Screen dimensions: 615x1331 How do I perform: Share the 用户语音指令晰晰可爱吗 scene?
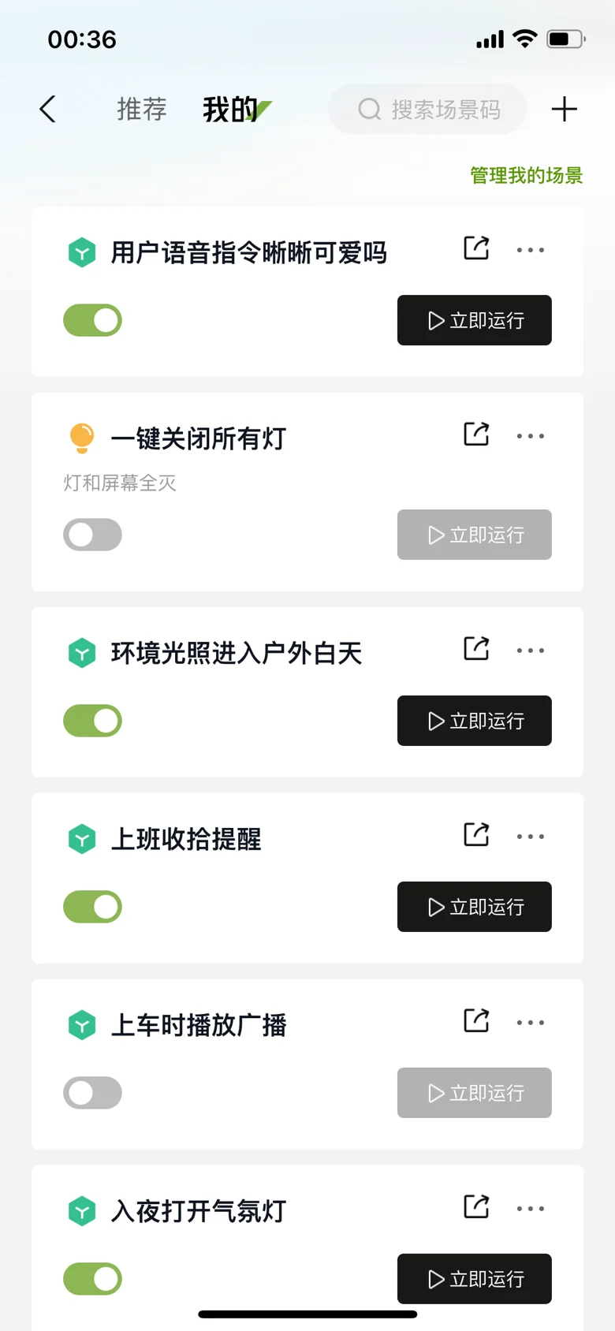(x=476, y=248)
